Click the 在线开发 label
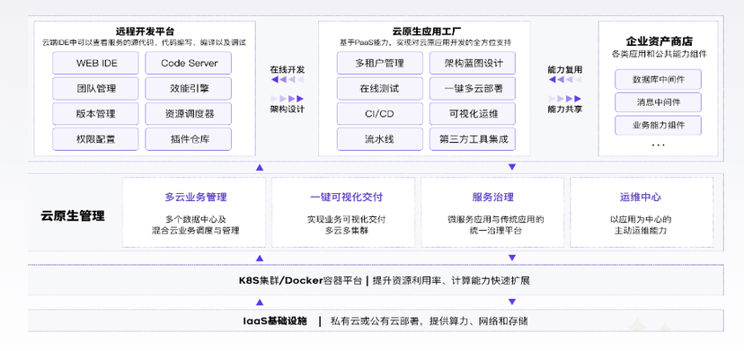The width and height of the screenshot is (744, 351). click(x=287, y=69)
